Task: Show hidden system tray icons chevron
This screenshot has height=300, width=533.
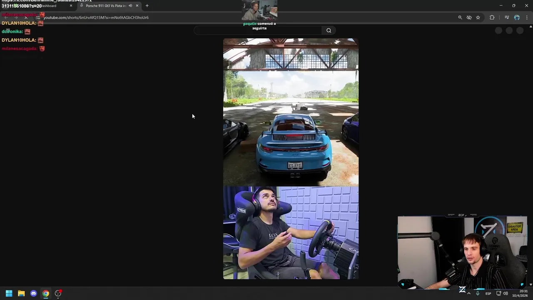Action: pyautogui.click(x=469, y=293)
